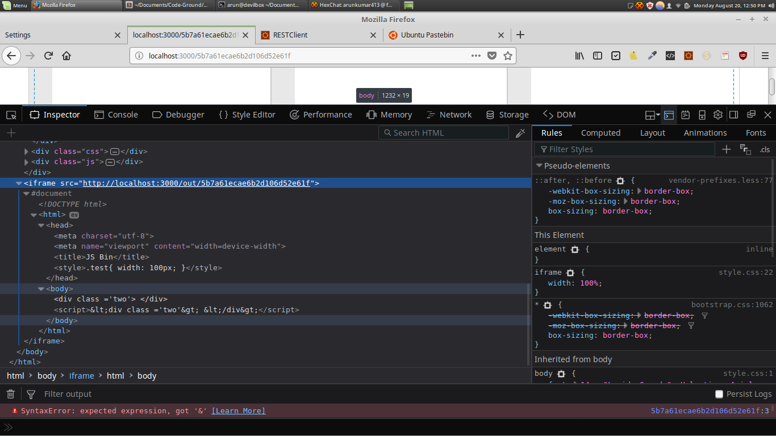
Task: Open the iframe src URL link
Action: tap(197, 183)
